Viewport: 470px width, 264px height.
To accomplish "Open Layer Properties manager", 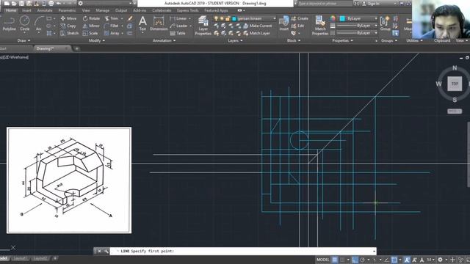I will (203, 26).
